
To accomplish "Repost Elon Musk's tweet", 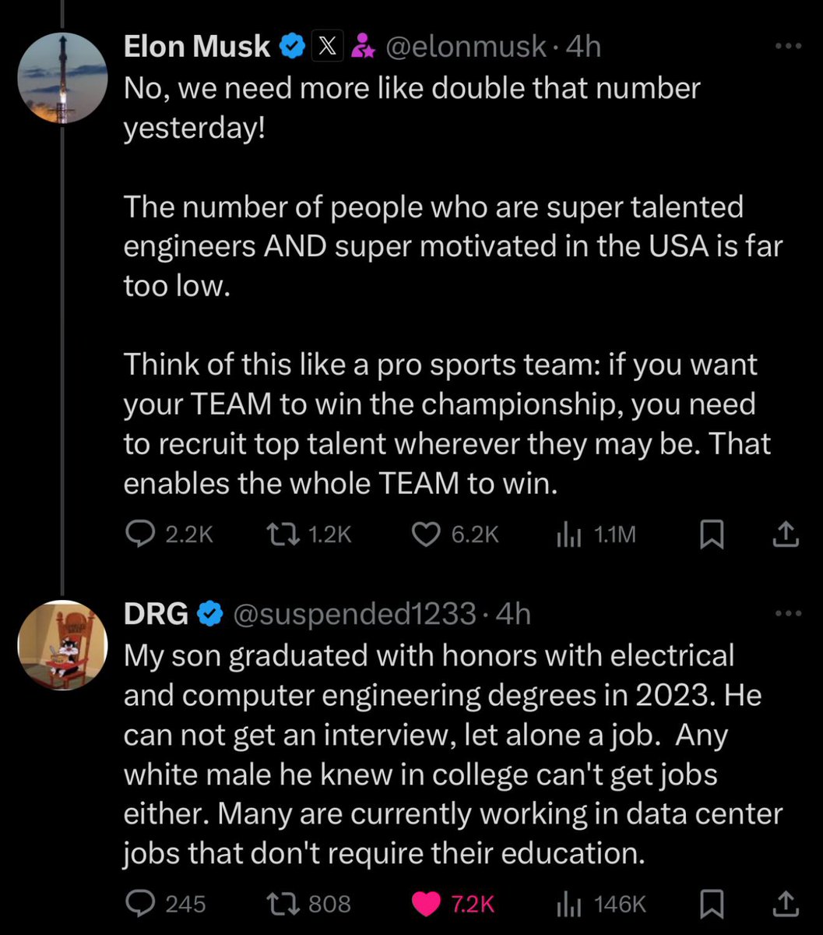I will pyautogui.click(x=277, y=534).
